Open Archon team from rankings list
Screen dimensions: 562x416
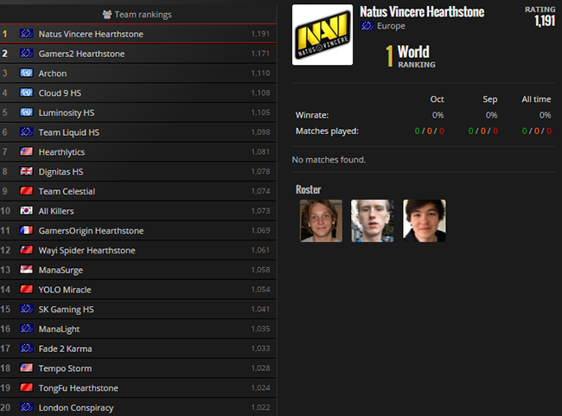point(53,74)
